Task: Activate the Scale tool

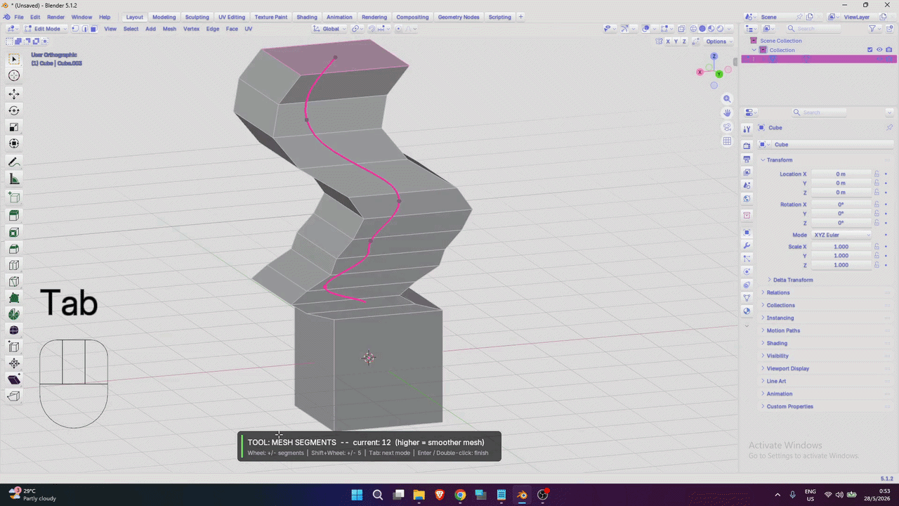Action: [x=14, y=127]
